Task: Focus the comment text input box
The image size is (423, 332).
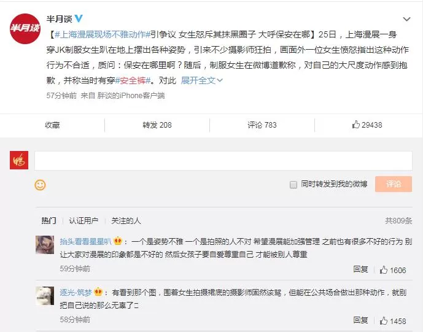Action: coord(223,160)
